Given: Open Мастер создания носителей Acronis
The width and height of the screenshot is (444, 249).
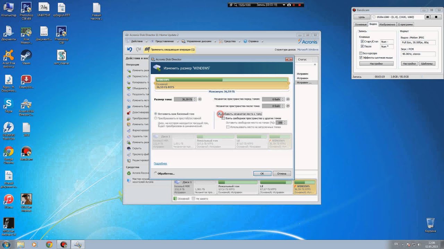Looking at the screenshot, I should tap(140, 181).
